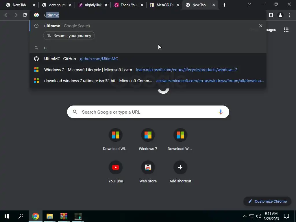The width and height of the screenshot is (296, 222).
Task: Open a new tab with the plus button
Action: 224,5
